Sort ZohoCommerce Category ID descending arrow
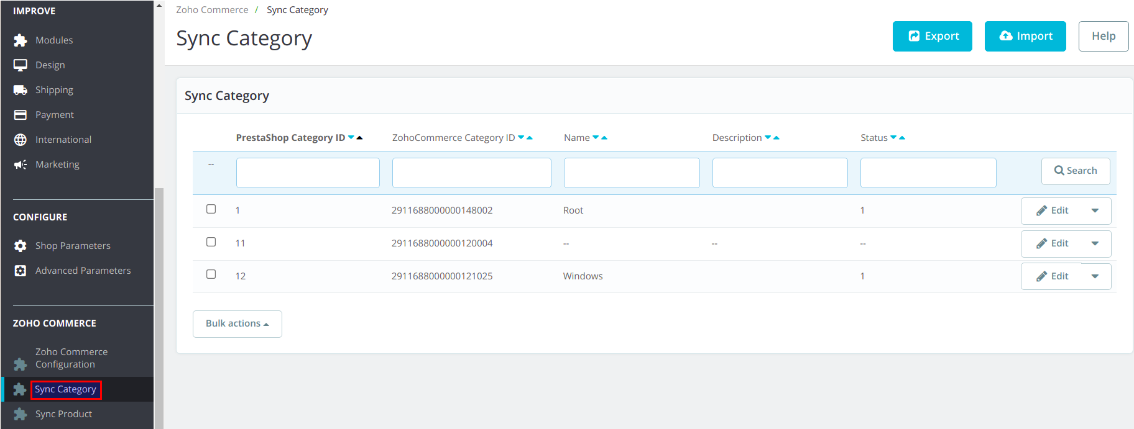This screenshot has width=1134, height=429. (x=522, y=138)
